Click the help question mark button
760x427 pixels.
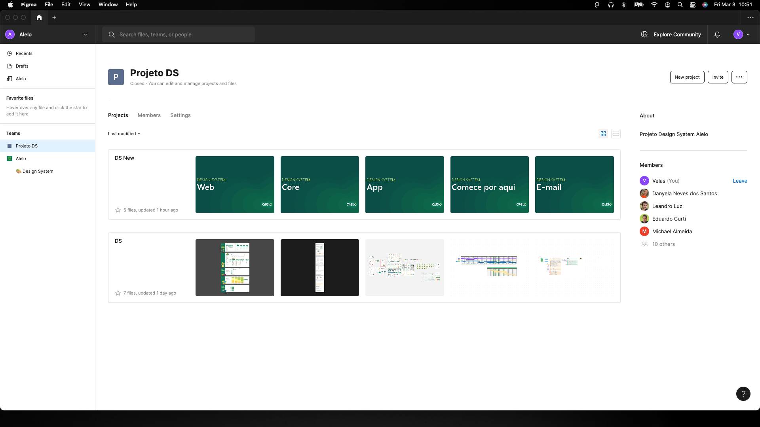(743, 393)
